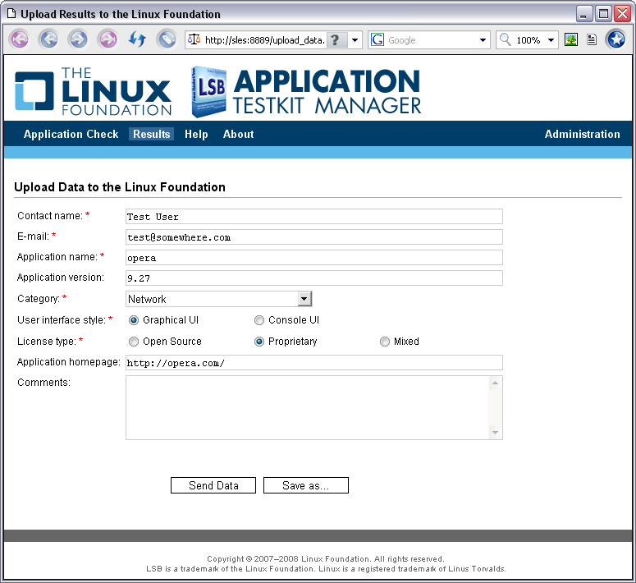Screen dimensions: 636x583
Task: Open the Application Check menu
Action: coord(71,134)
